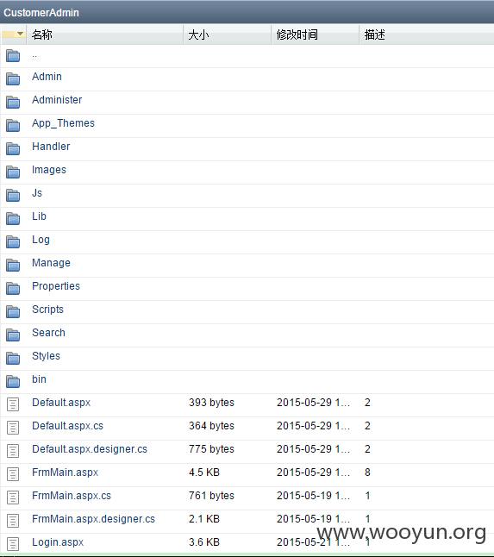This screenshot has height=557, width=494.
Task: Click the Styles folder icon
Action: (13, 358)
